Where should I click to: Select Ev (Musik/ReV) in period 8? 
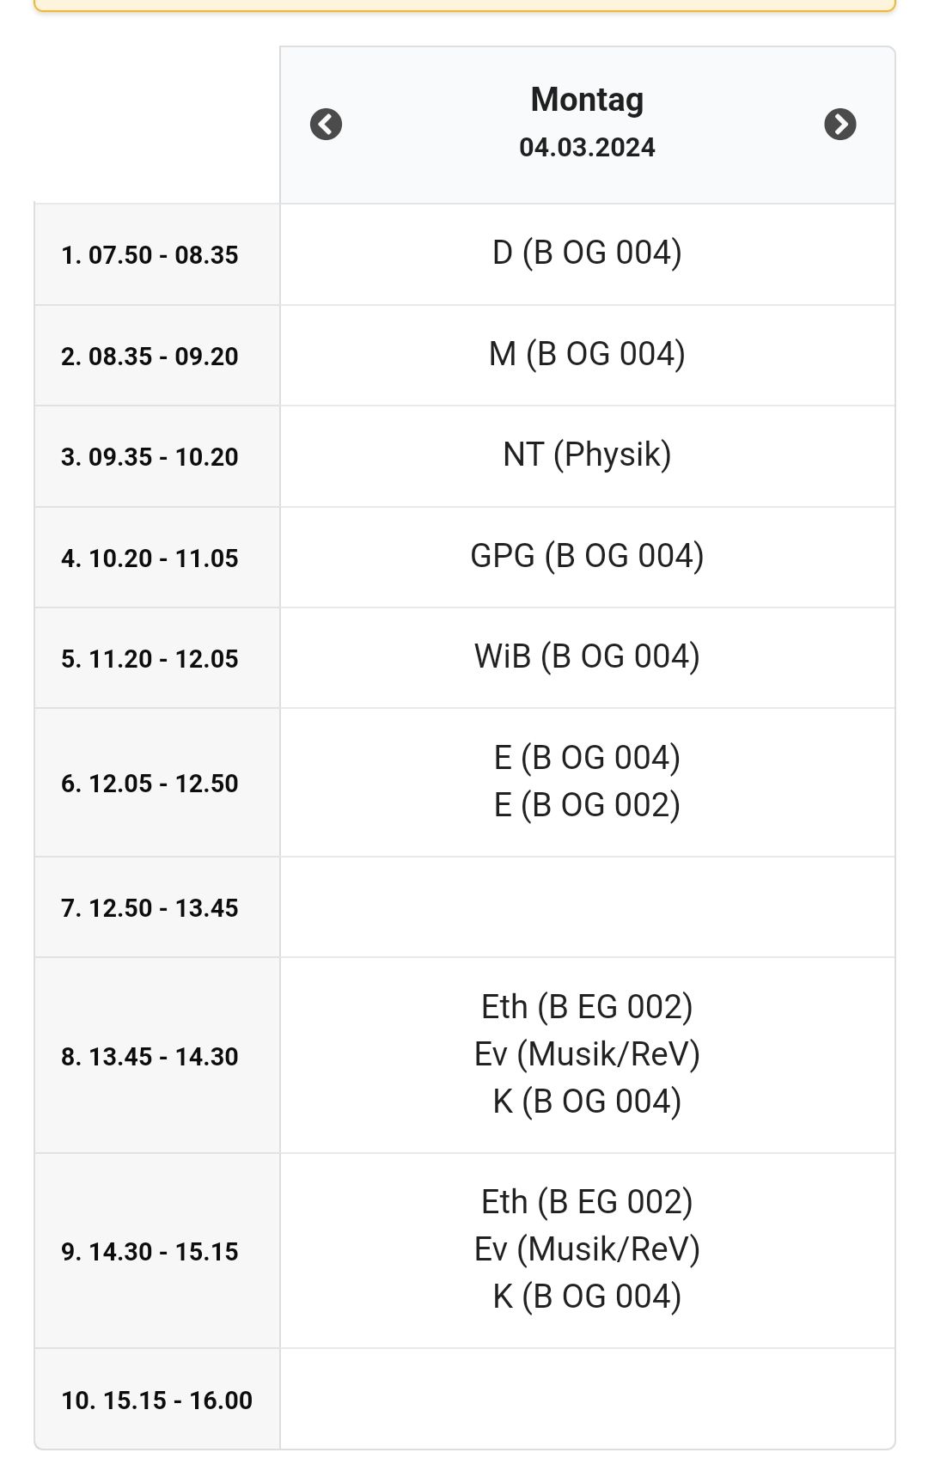click(587, 1054)
